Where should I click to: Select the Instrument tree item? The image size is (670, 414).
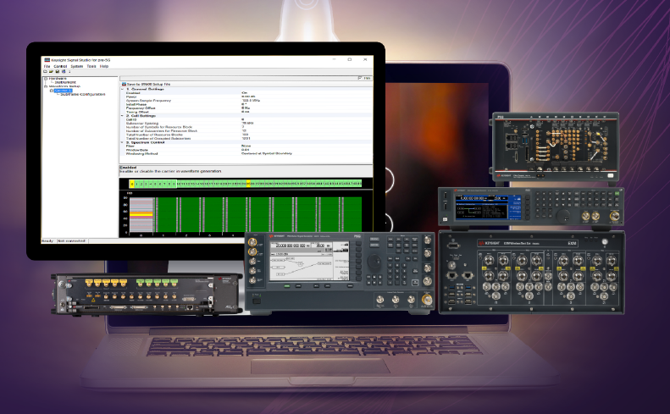pos(65,82)
